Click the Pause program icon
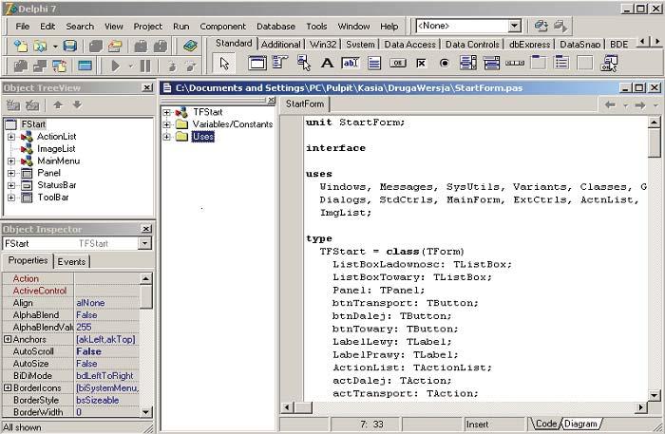This screenshot has height=434, width=665. pos(145,66)
